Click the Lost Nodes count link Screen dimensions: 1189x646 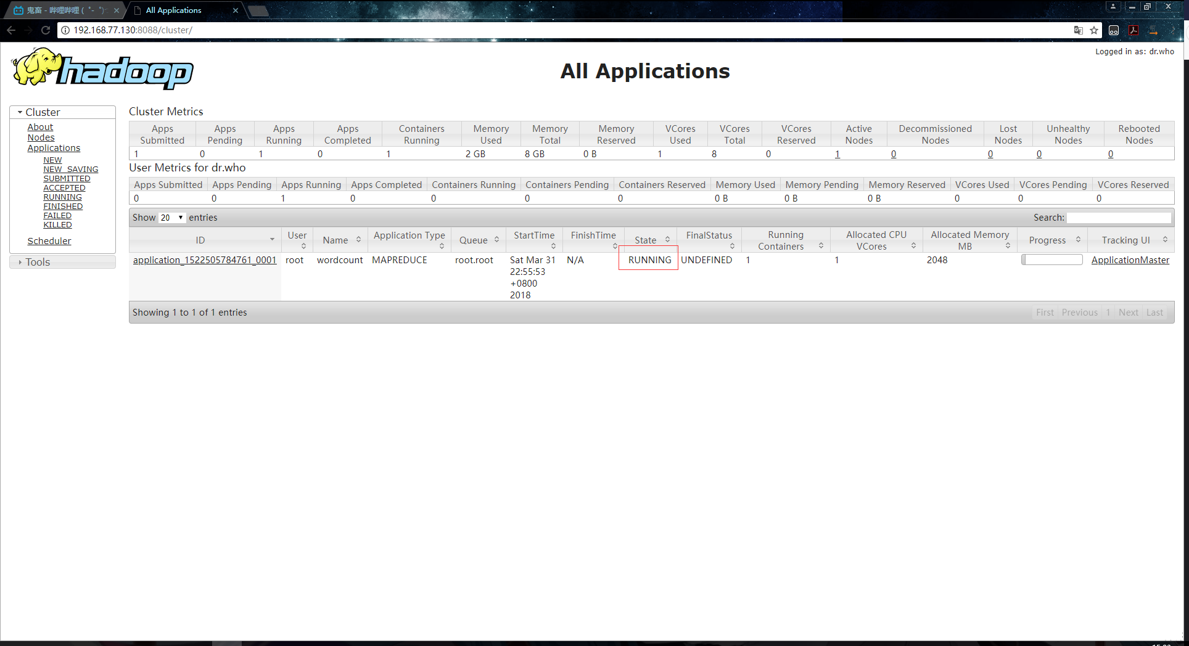tap(990, 154)
